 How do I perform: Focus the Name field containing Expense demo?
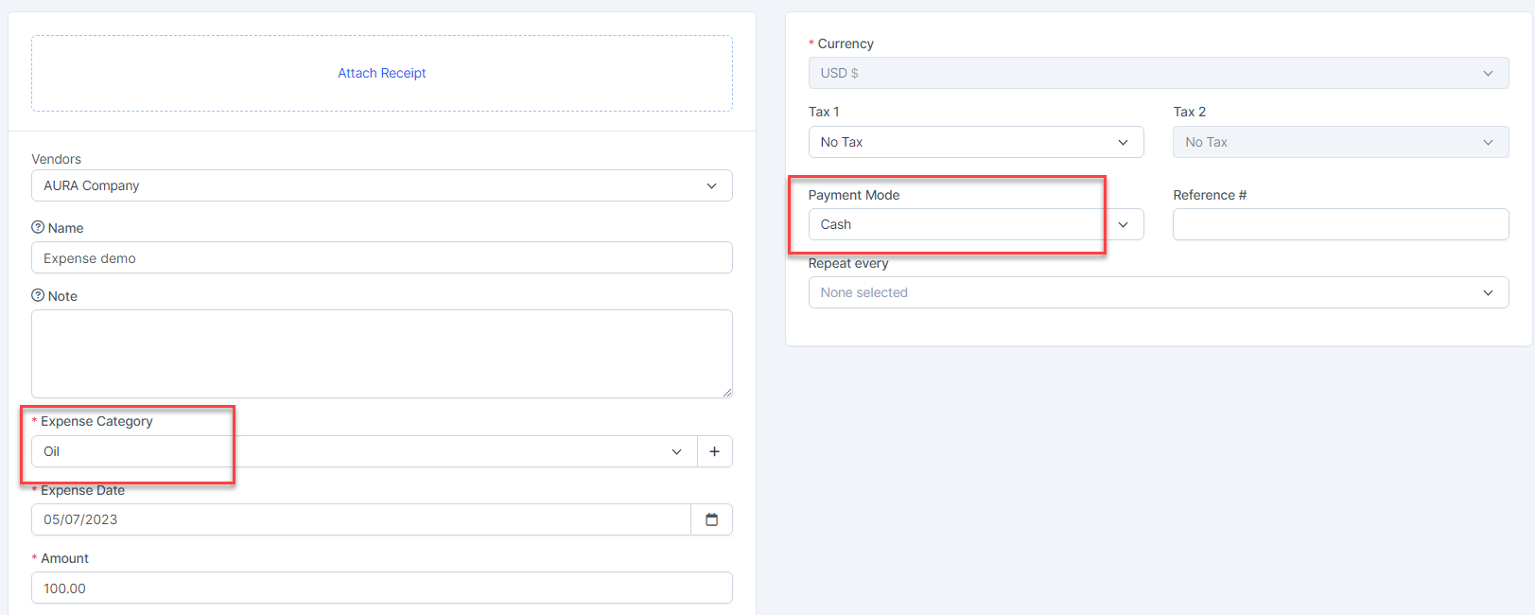click(381, 258)
